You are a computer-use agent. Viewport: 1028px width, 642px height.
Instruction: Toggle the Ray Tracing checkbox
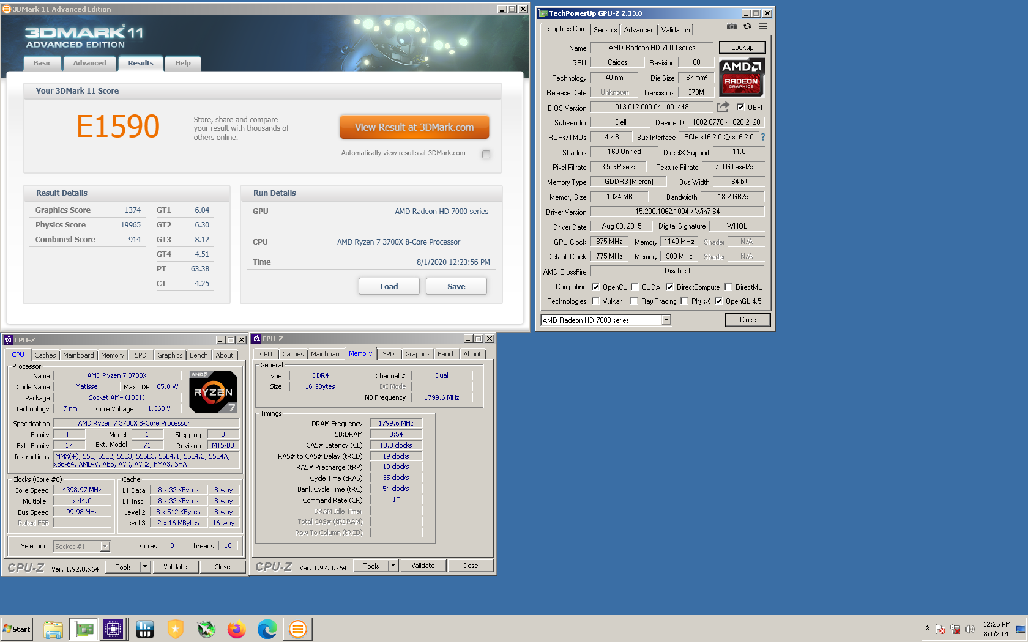click(x=634, y=301)
